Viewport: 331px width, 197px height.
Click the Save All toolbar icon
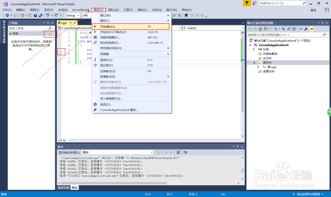tap(40, 16)
